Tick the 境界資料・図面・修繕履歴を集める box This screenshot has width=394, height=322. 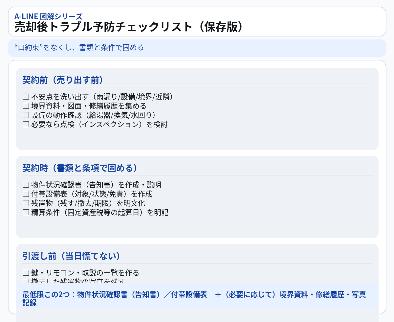tap(26, 106)
